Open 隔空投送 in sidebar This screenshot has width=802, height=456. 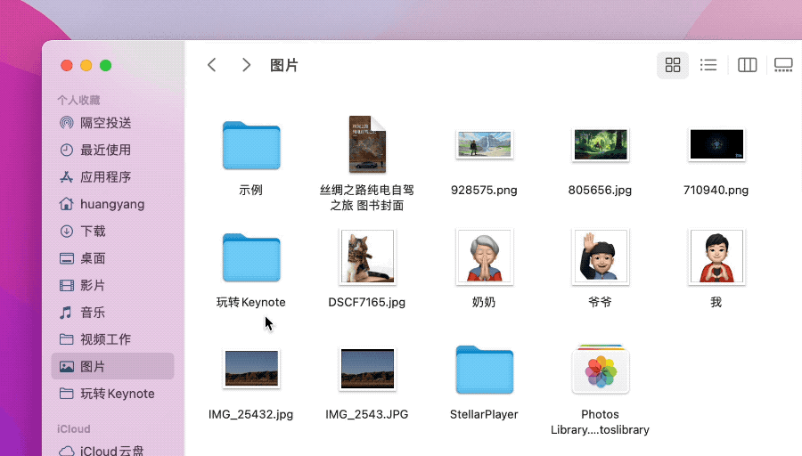click(112, 123)
